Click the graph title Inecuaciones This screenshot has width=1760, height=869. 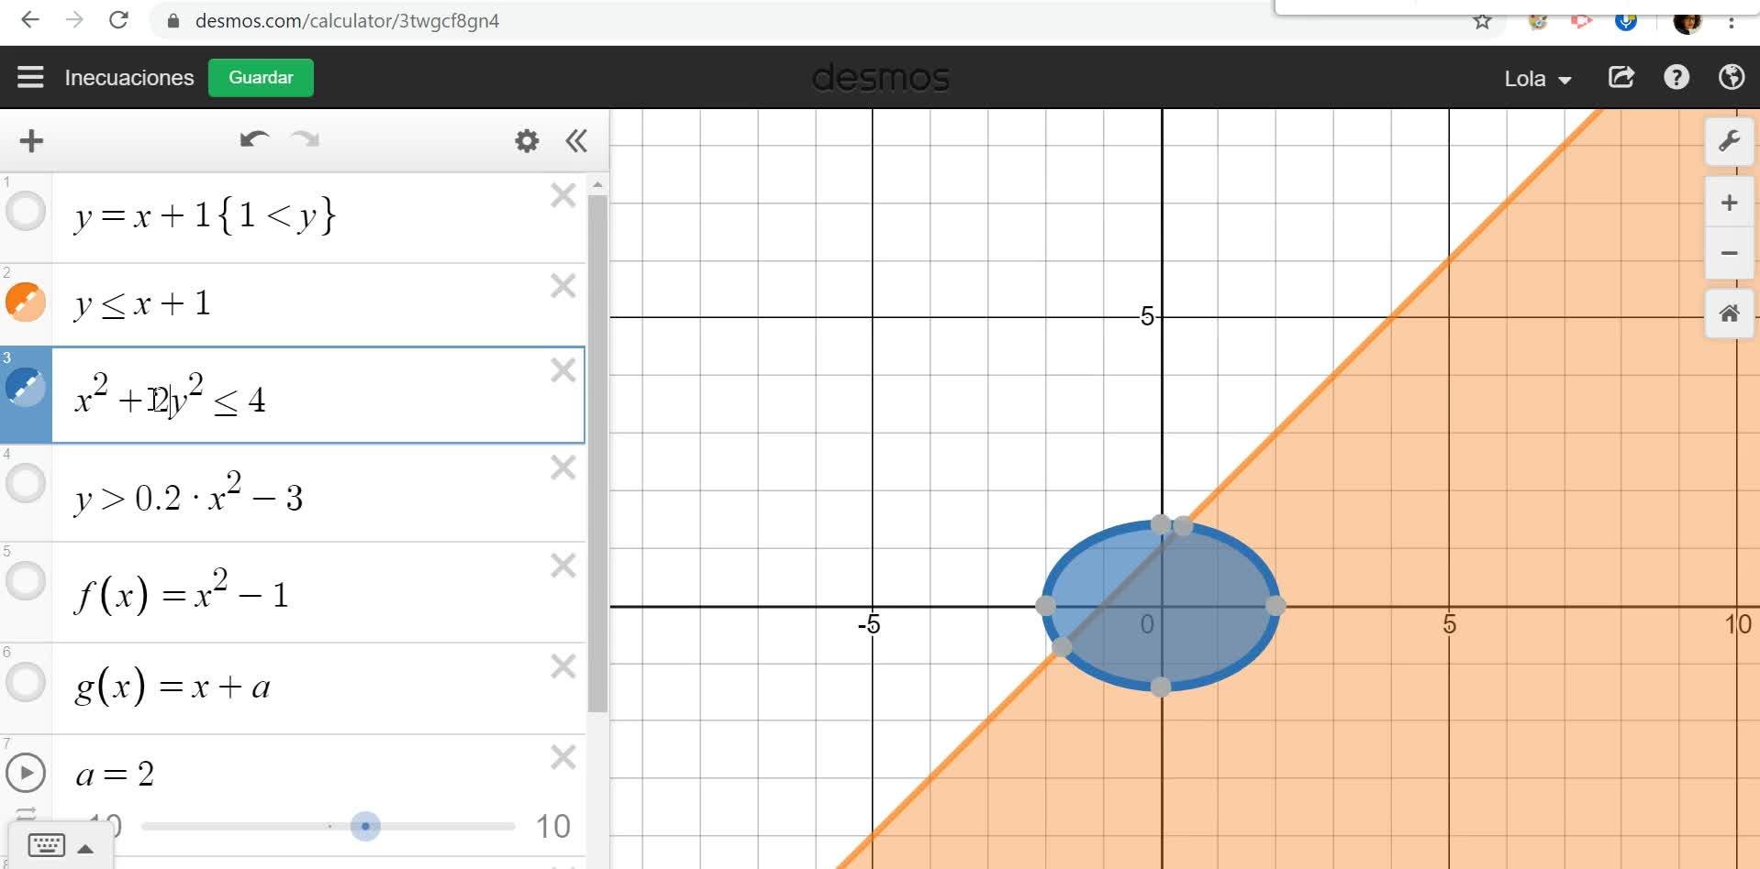pos(129,78)
